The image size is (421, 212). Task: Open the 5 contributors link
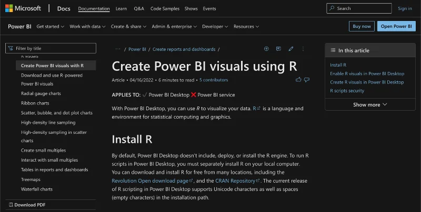[214, 80]
